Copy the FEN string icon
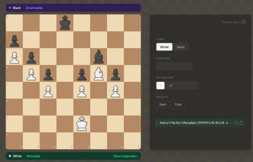253x162 pixels. (236, 123)
